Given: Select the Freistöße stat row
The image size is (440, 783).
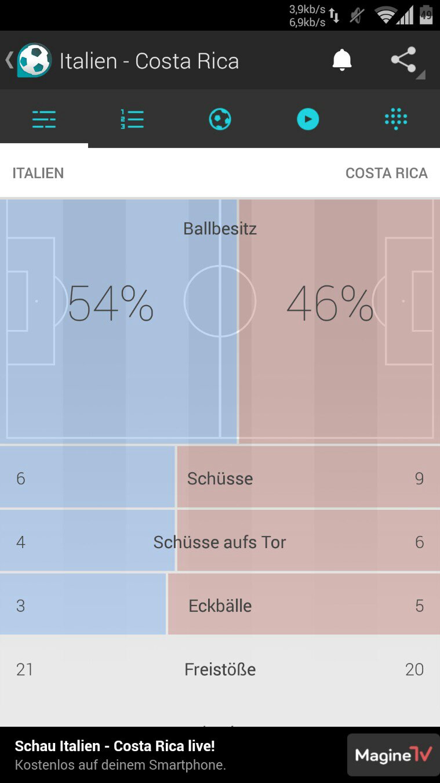Looking at the screenshot, I should click(220, 669).
